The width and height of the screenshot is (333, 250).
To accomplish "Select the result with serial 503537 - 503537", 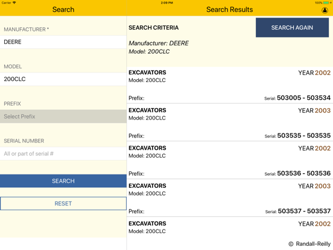I will [230, 198].
